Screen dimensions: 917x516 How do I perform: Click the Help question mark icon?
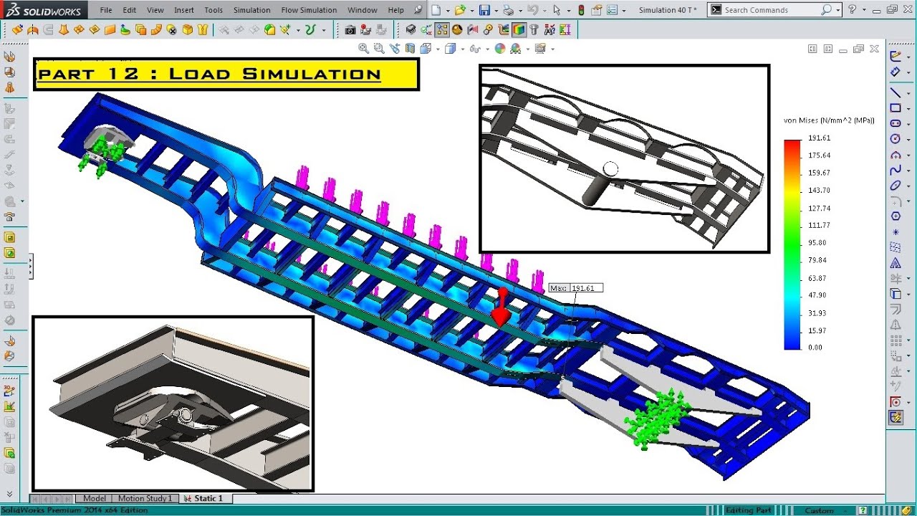852,9
